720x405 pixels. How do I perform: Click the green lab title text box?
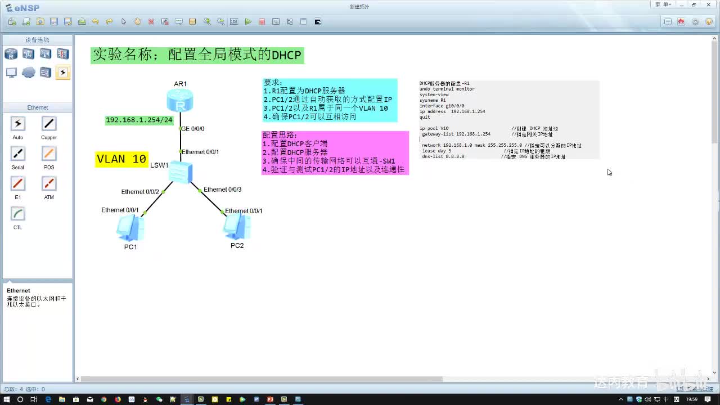click(x=197, y=55)
